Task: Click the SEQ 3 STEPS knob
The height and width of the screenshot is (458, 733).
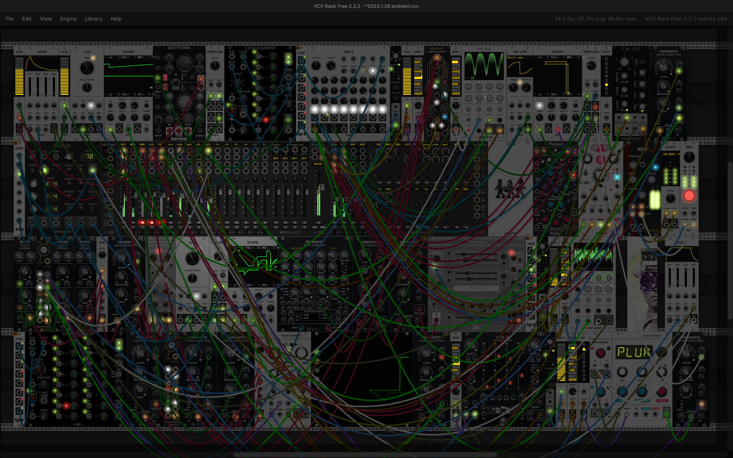Action: point(331,66)
